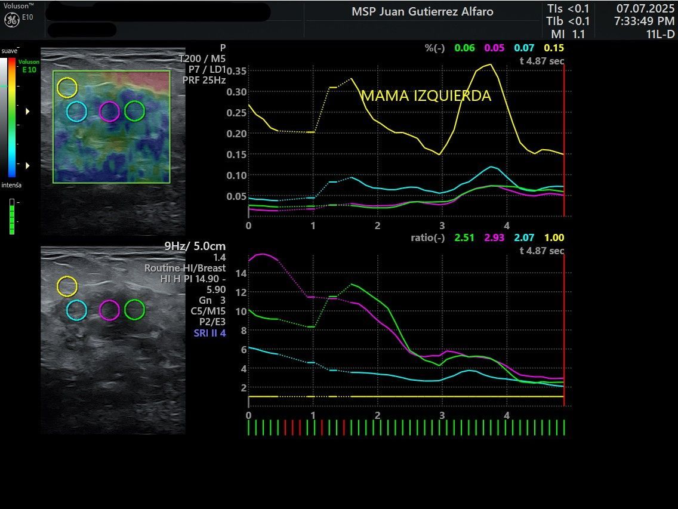Click green quality indicator bar below intensa

point(12,217)
